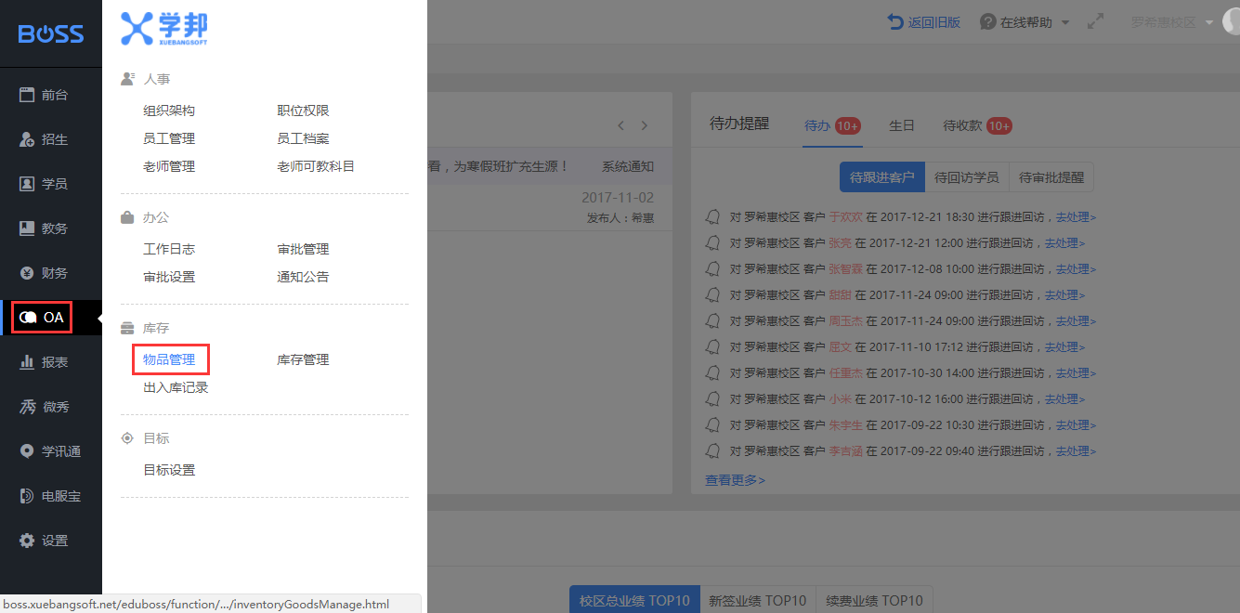Open 审批管理 menu item
Image resolution: width=1240 pixels, height=613 pixels.
303,249
